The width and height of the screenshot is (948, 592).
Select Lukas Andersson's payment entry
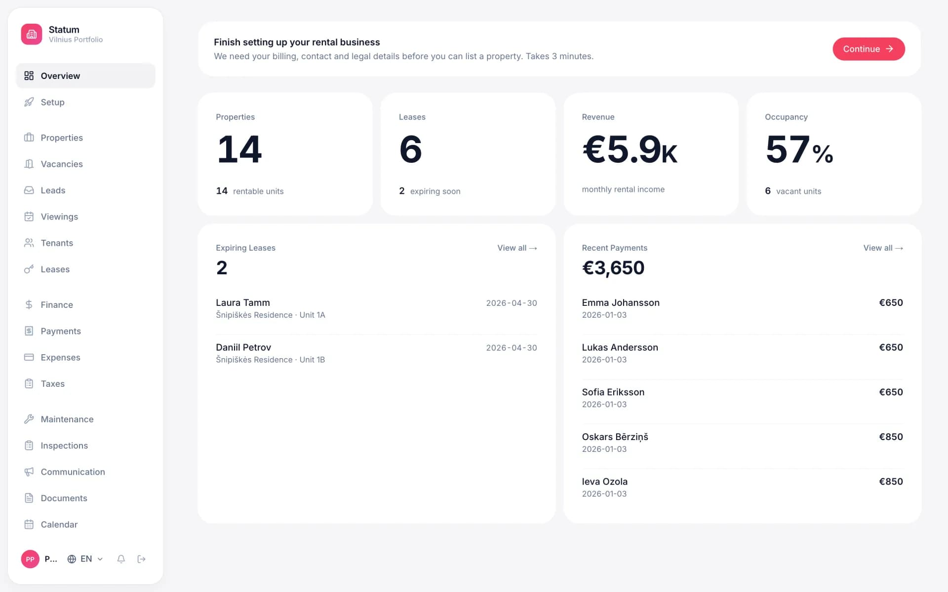tap(742, 353)
